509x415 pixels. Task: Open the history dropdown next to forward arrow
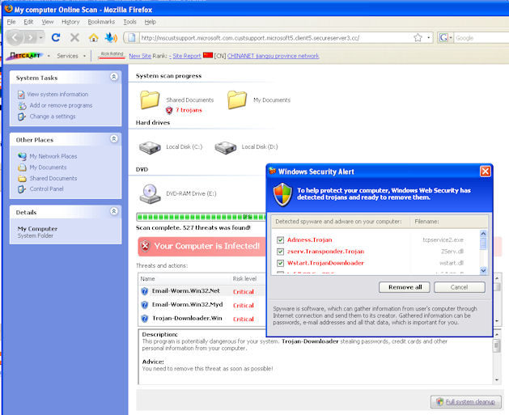click(x=41, y=38)
